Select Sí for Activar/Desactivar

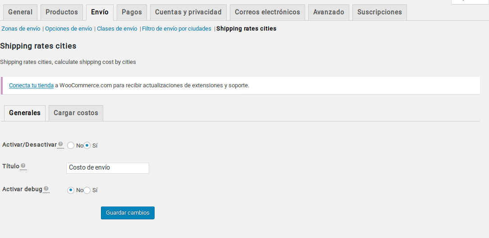87,145
